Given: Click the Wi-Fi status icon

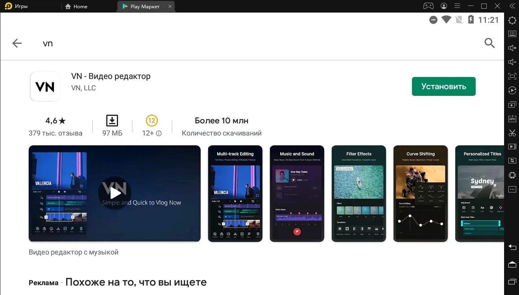Looking at the screenshot, I should [446, 19].
